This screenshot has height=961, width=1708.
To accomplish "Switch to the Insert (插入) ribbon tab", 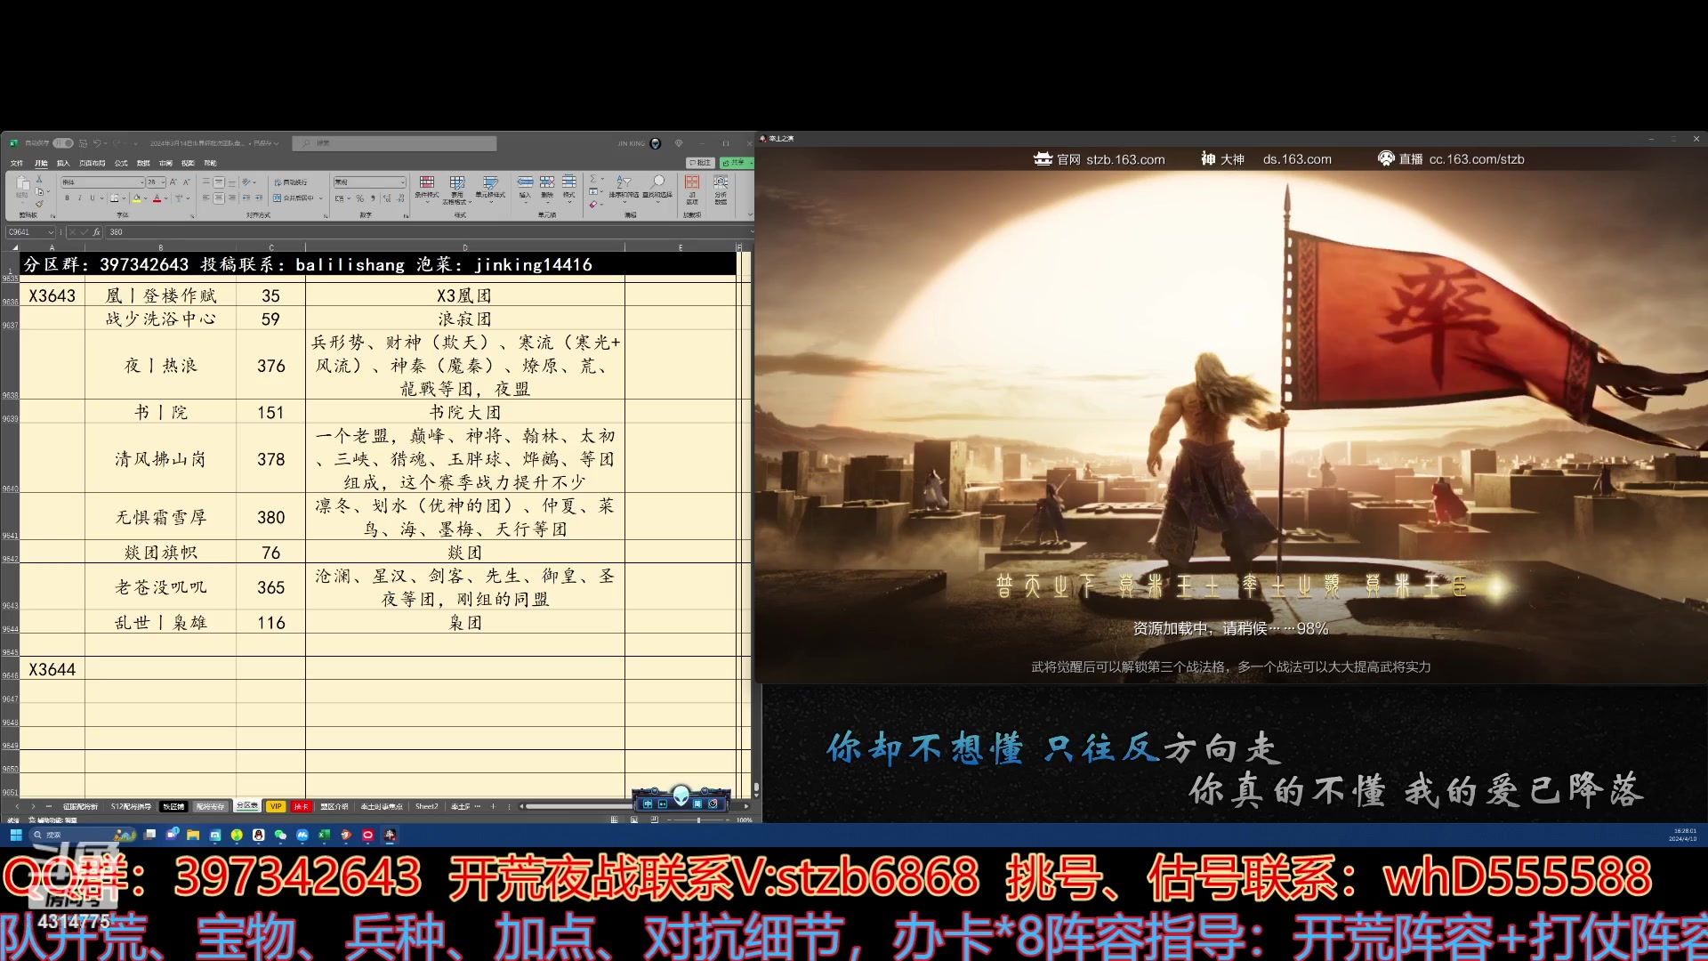I will pyautogui.click(x=63, y=163).
